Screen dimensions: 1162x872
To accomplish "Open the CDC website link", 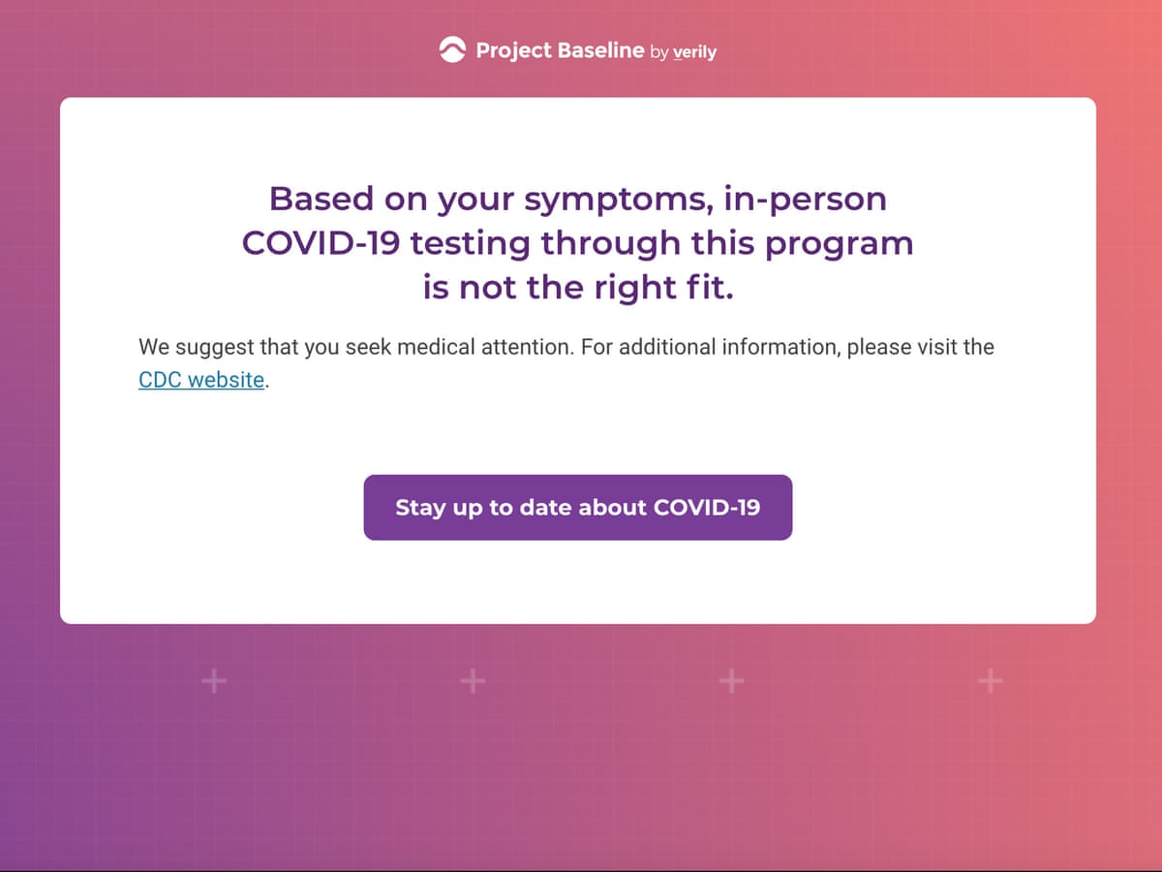I will [201, 380].
